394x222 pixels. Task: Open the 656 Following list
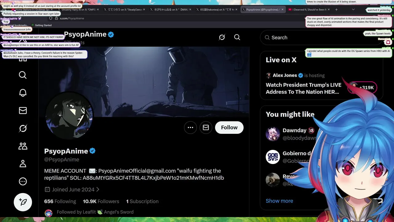(60, 201)
